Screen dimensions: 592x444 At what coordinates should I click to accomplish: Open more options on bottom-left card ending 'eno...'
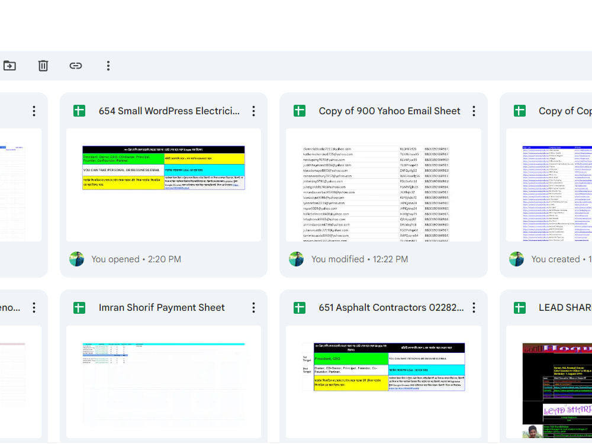(34, 308)
